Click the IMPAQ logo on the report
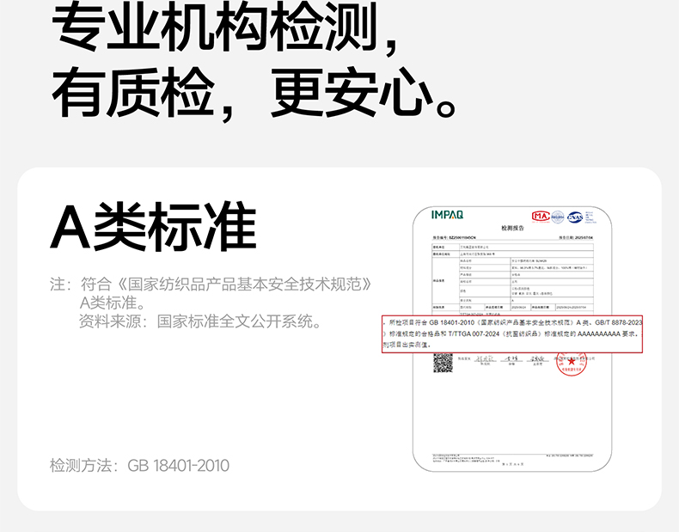679x532 pixels. [447, 215]
